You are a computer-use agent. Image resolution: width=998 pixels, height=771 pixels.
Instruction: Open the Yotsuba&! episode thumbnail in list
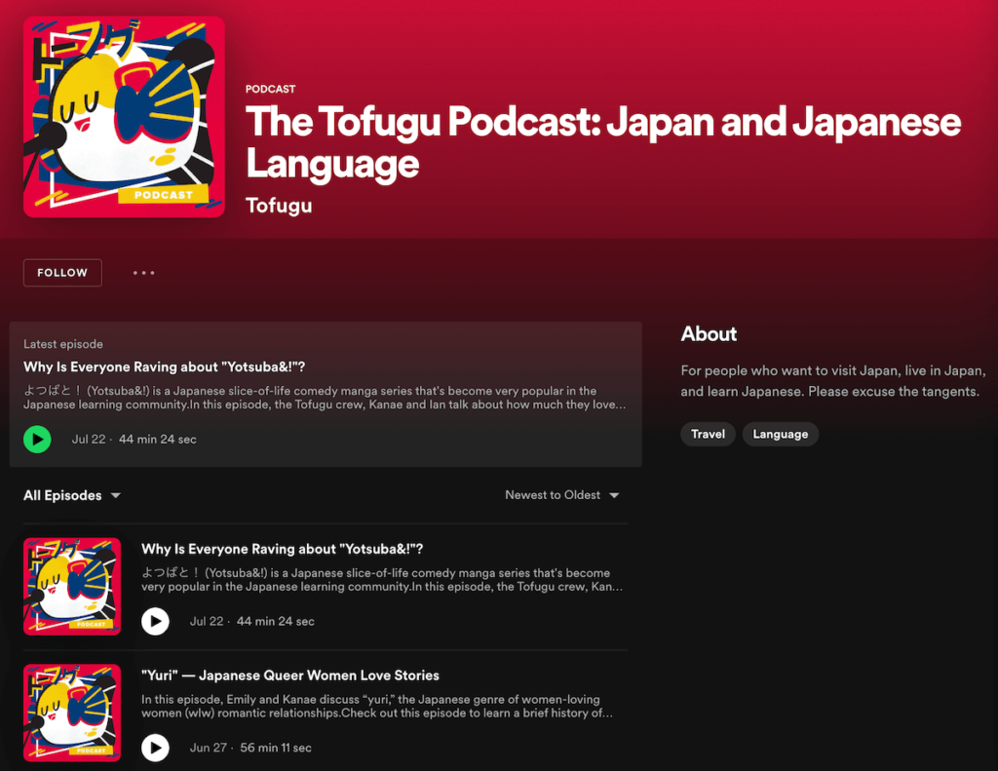[72, 587]
